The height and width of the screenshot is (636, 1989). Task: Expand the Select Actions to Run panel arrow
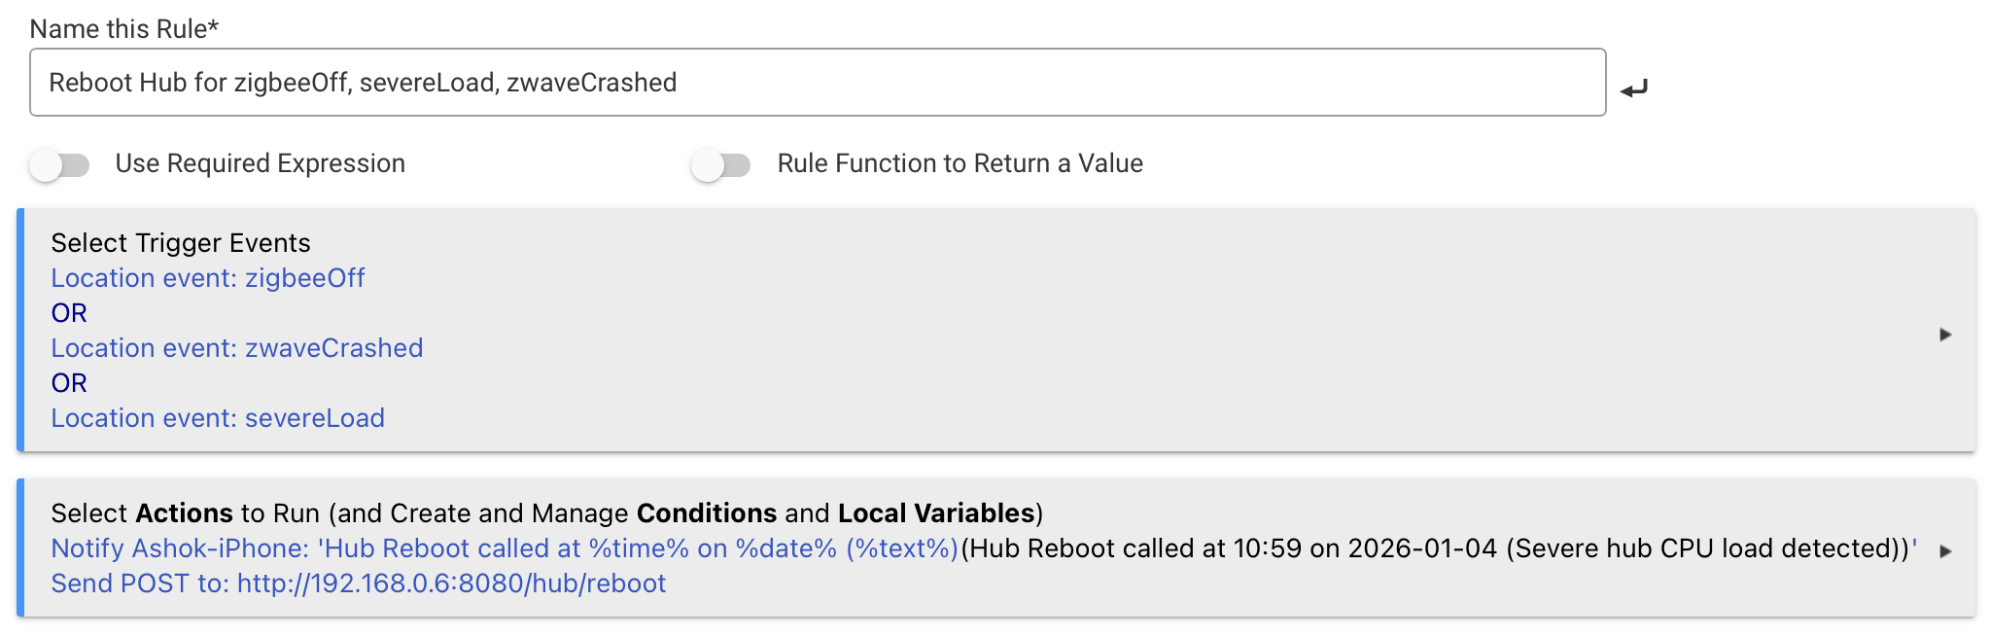pyautogui.click(x=1945, y=551)
